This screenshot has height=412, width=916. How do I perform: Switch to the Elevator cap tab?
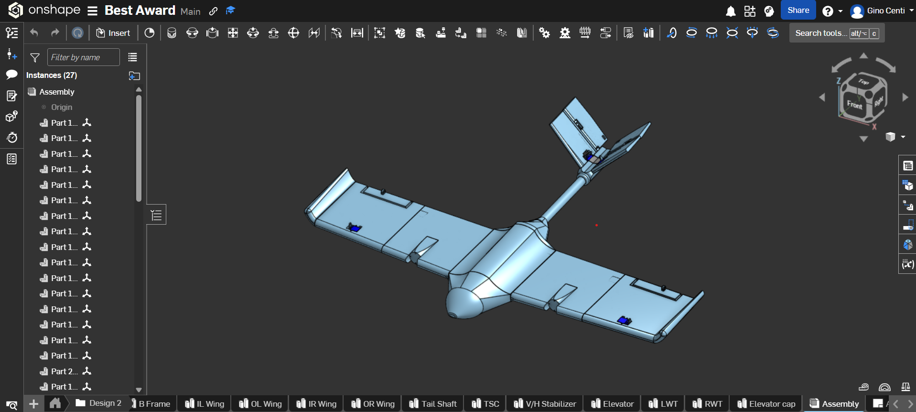click(766, 404)
